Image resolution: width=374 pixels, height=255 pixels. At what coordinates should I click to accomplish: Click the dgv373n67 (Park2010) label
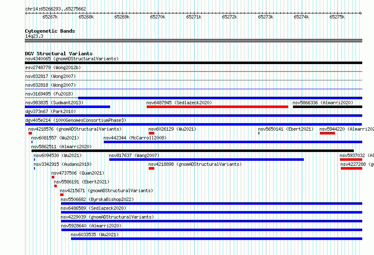tap(50, 111)
